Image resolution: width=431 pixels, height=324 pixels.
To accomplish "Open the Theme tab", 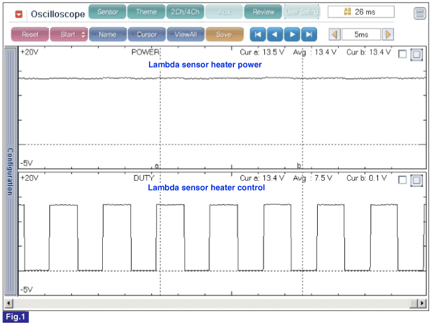I will click(x=147, y=12).
